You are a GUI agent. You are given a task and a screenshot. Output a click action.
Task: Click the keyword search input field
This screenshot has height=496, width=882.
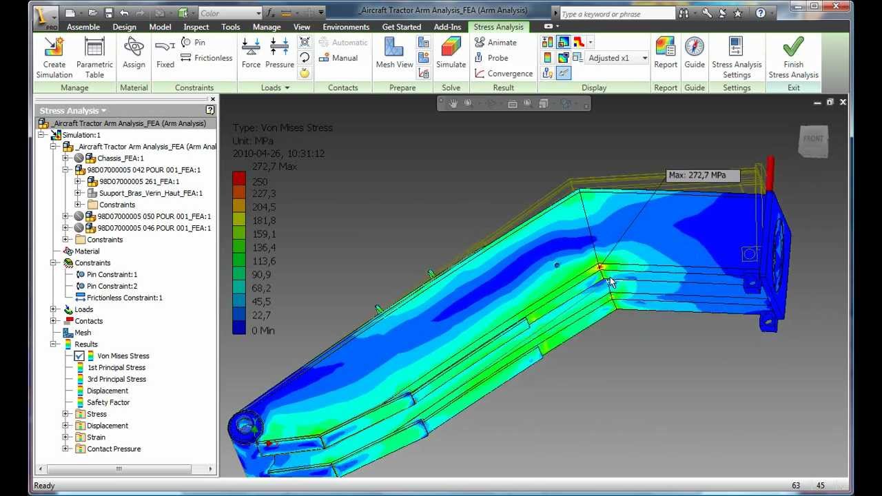click(617, 13)
